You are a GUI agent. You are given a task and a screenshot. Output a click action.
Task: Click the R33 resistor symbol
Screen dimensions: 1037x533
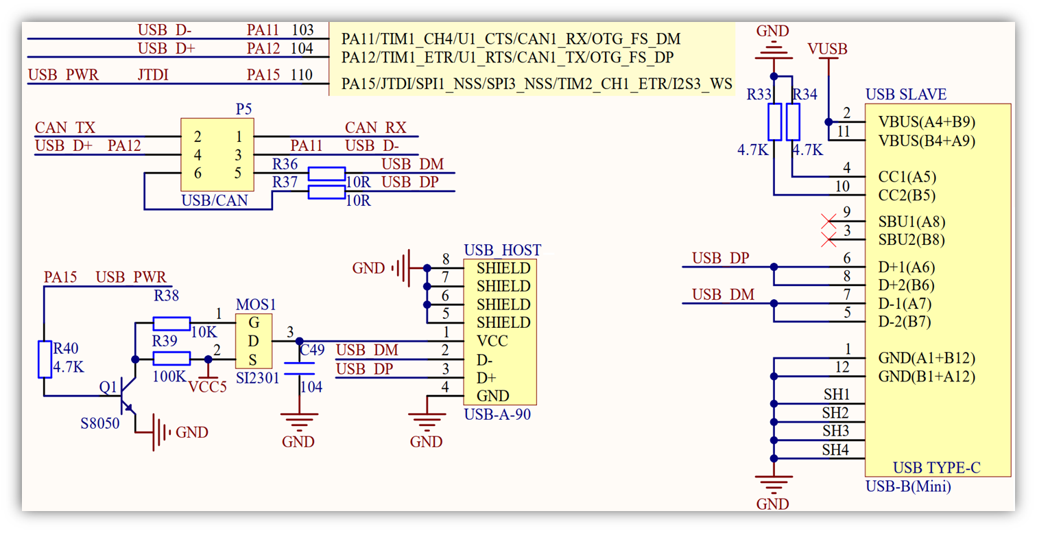pyautogui.click(x=774, y=121)
